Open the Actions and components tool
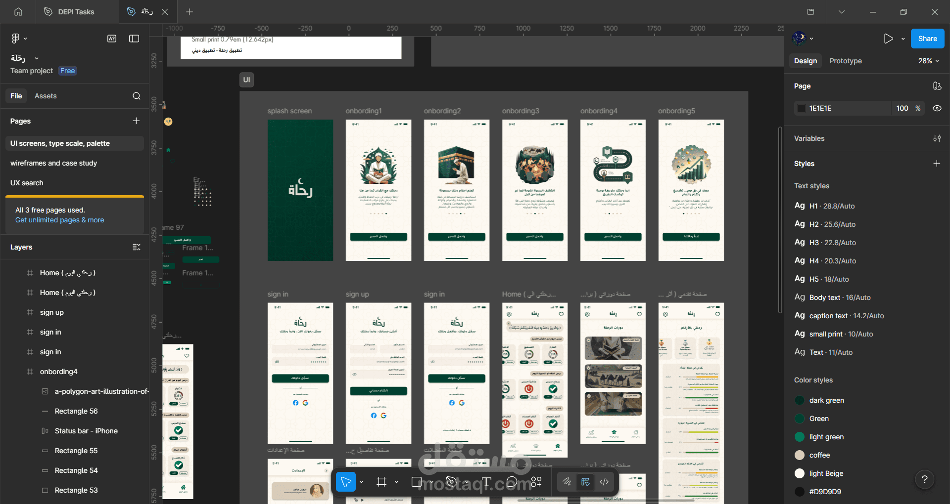 (x=536, y=482)
